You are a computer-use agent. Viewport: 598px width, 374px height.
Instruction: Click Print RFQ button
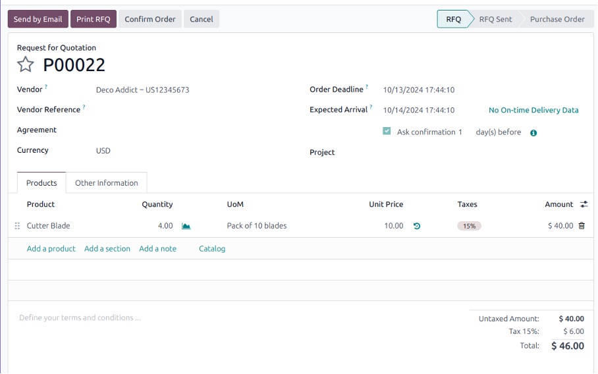[x=94, y=19]
